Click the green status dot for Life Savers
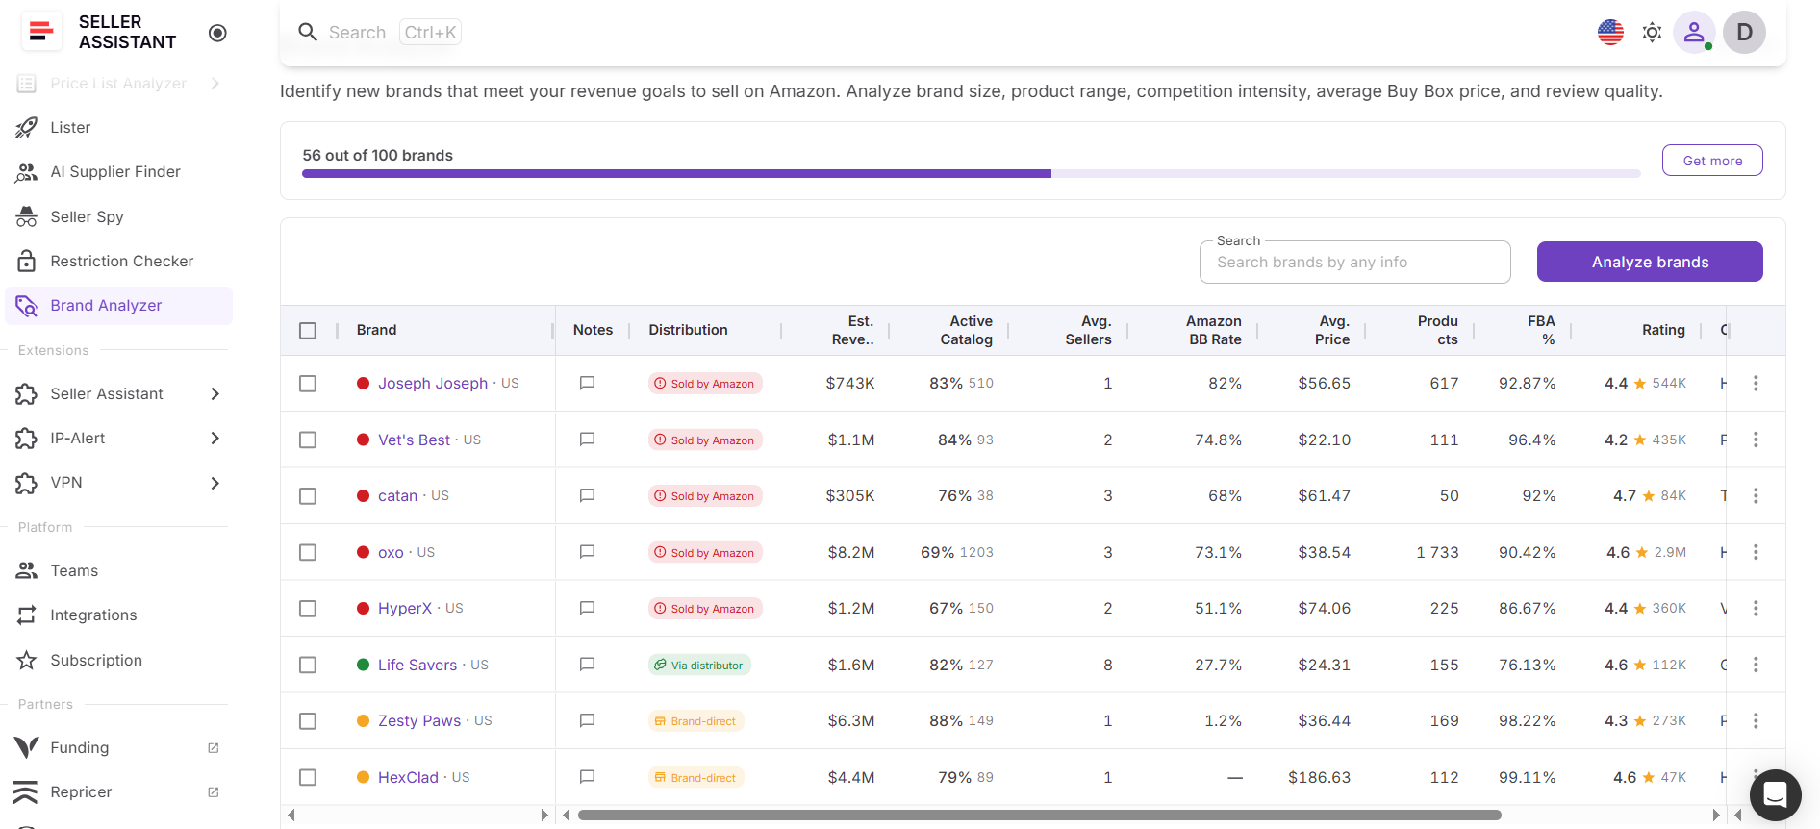 364,665
